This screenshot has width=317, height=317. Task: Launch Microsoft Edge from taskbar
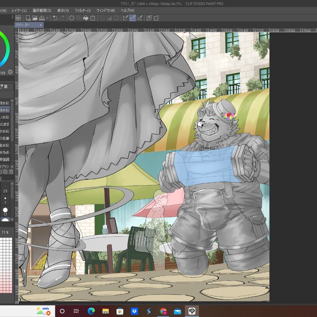[91, 311]
